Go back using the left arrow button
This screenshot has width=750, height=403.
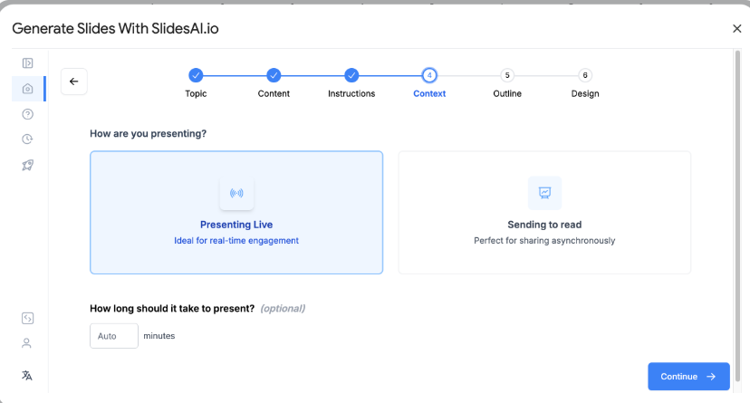pyautogui.click(x=74, y=82)
